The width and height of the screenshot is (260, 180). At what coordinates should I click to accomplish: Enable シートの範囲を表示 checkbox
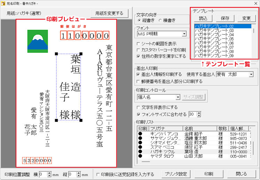click(139, 44)
